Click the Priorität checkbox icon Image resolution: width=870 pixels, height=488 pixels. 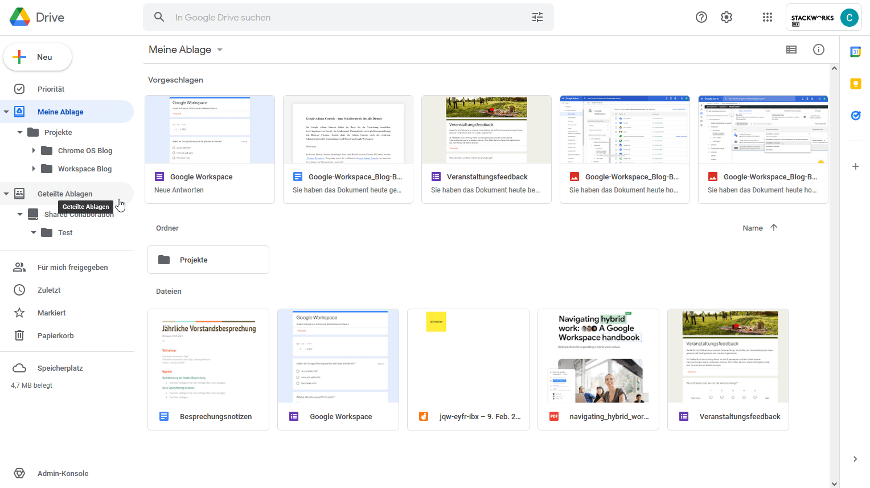(x=19, y=89)
